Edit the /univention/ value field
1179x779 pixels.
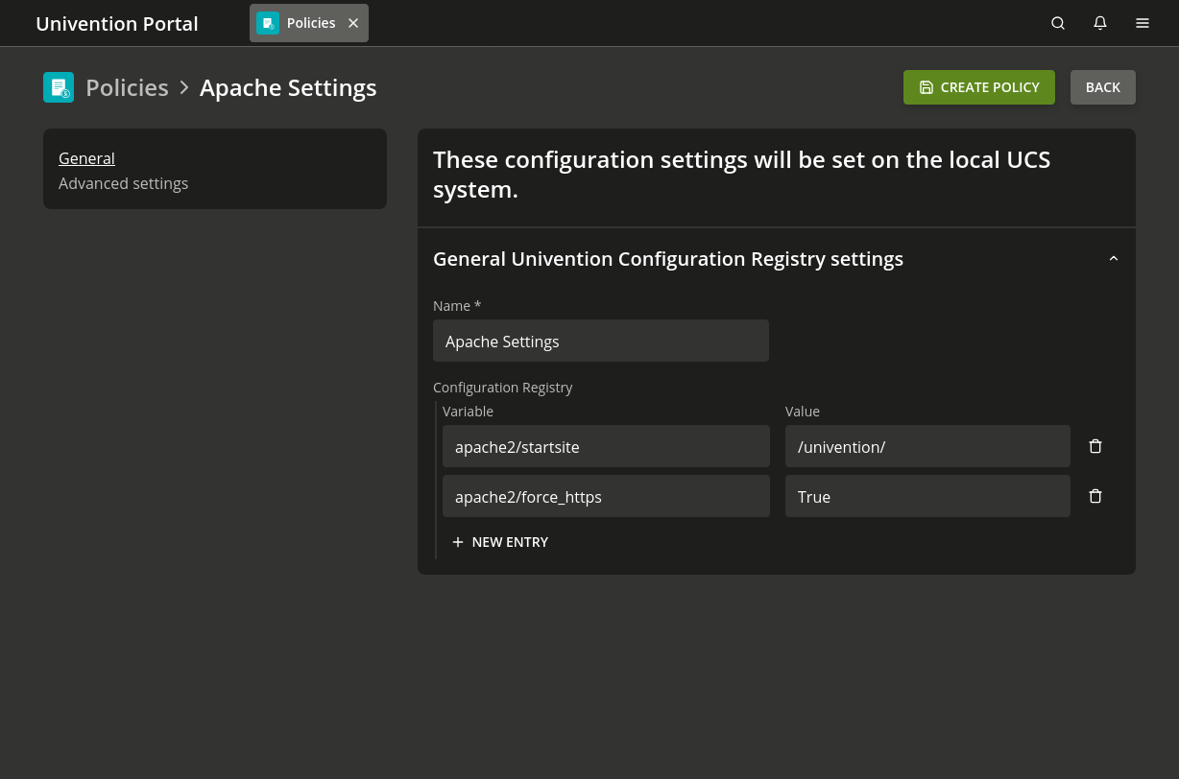[927, 446]
